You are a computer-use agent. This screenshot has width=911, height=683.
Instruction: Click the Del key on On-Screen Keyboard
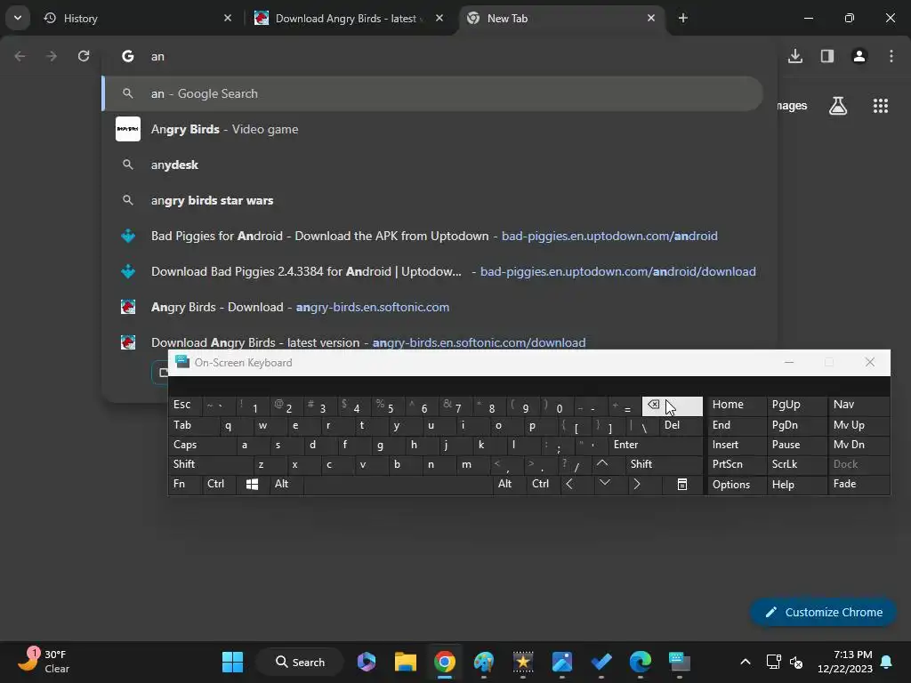click(x=681, y=425)
